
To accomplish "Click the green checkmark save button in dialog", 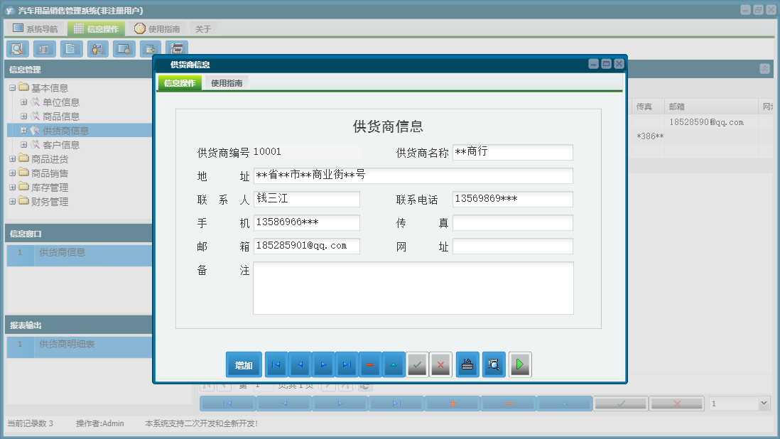I will coord(417,364).
